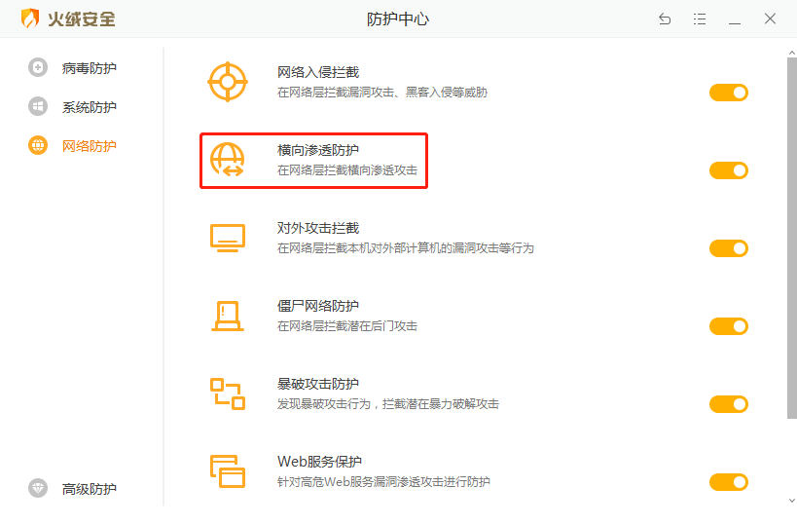Click the network intrusion interception target icon
The image size is (797, 525).
click(x=228, y=82)
